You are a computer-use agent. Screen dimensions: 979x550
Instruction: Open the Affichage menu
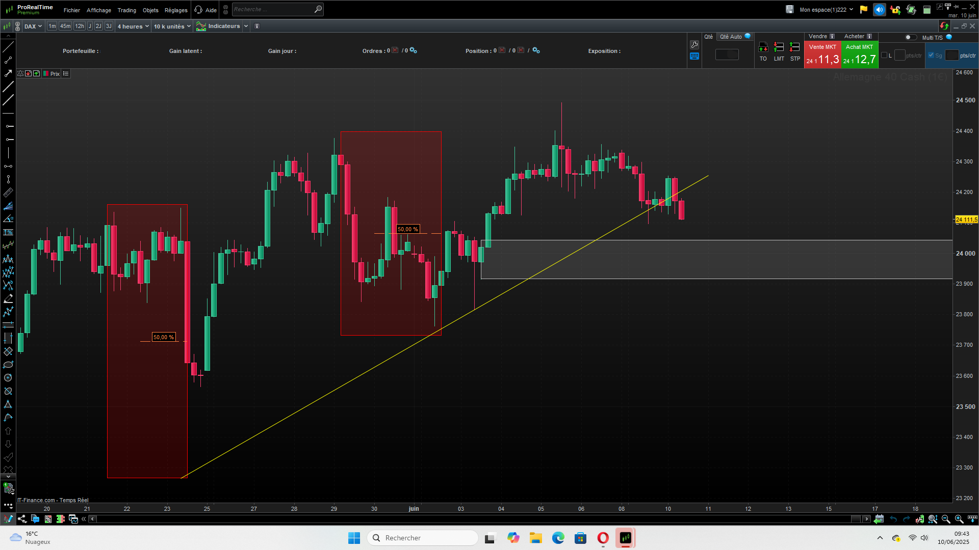click(98, 10)
